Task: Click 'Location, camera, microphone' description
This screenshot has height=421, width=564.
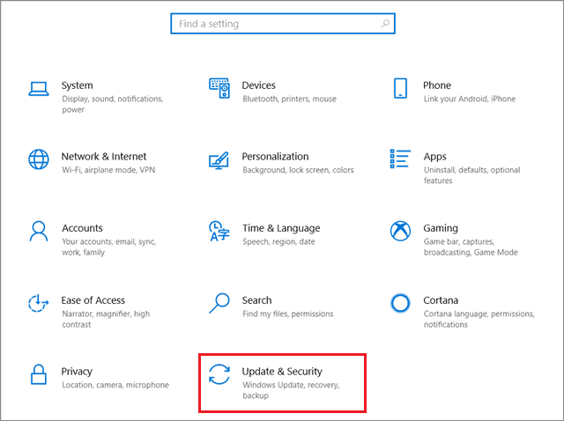Action: (x=115, y=385)
